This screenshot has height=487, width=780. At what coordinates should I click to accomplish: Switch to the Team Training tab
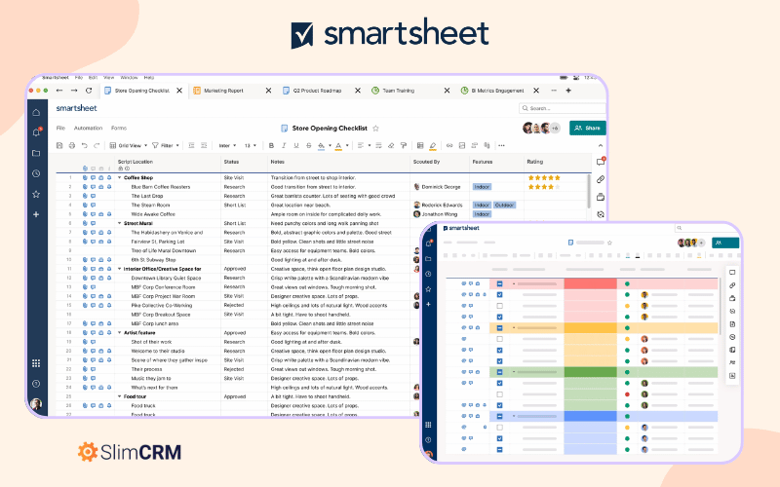398,91
